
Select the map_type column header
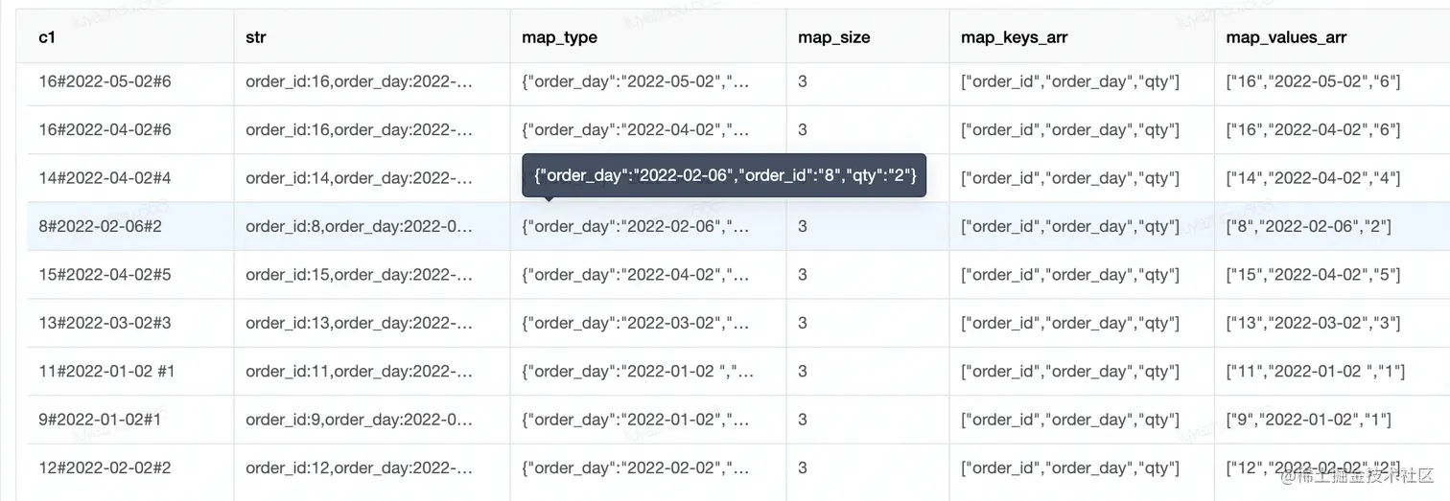pos(559,37)
